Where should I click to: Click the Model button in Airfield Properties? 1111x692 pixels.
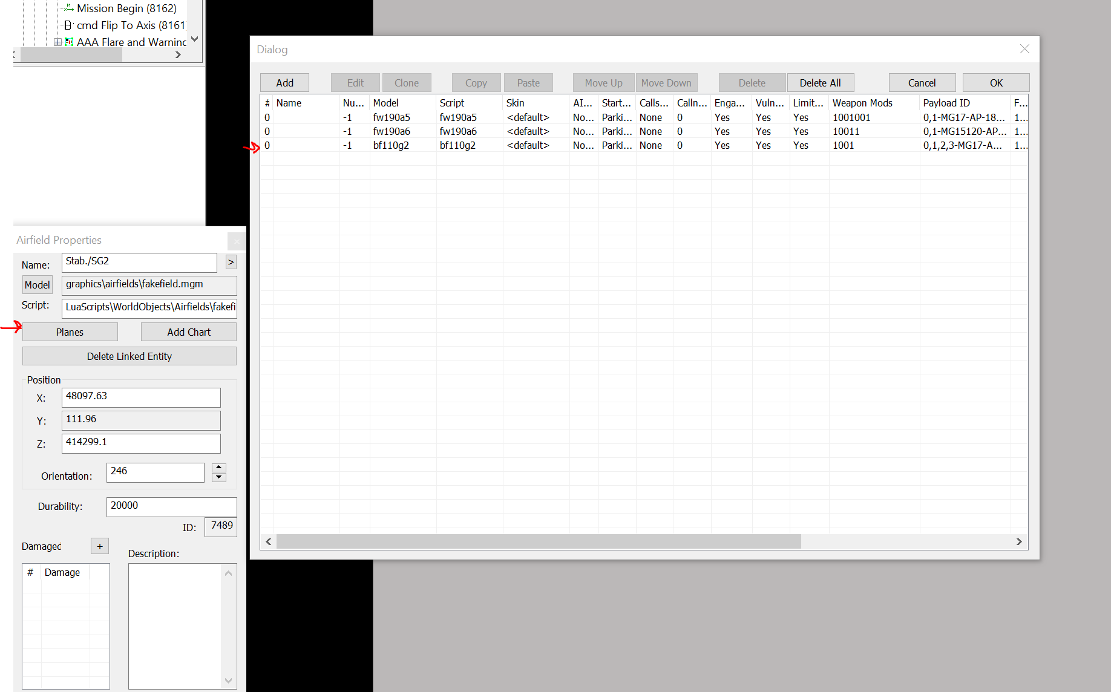coord(38,285)
